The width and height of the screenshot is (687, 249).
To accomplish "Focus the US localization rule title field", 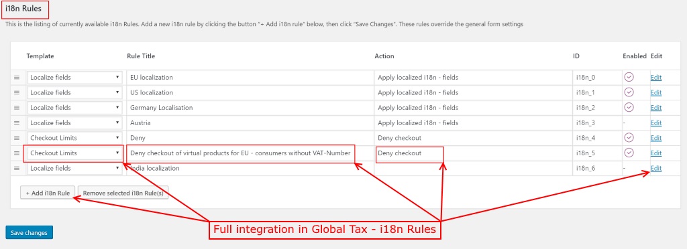I will [250, 92].
